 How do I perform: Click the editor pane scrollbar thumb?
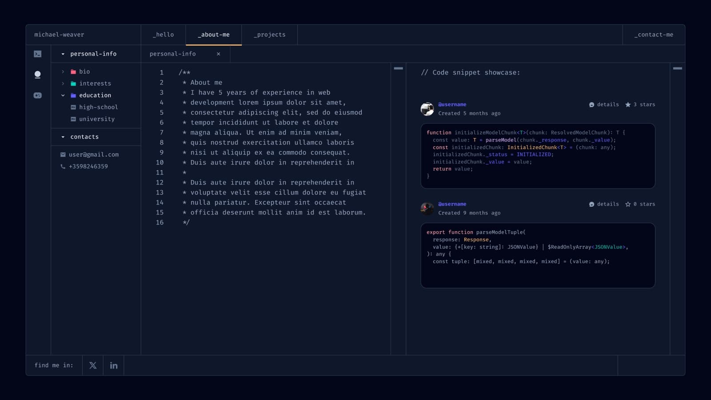pos(399,68)
